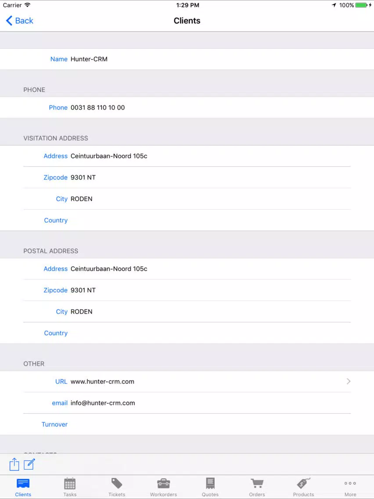Image resolution: width=374 pixels, height=499 pixels.
Task: Tap the Country label under Visitation Address
Action: [56, 220]
